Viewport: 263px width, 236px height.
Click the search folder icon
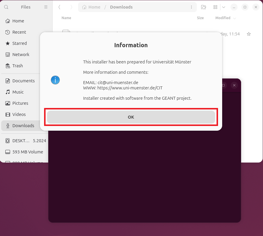pyautogui.click(x=204, y=7)
